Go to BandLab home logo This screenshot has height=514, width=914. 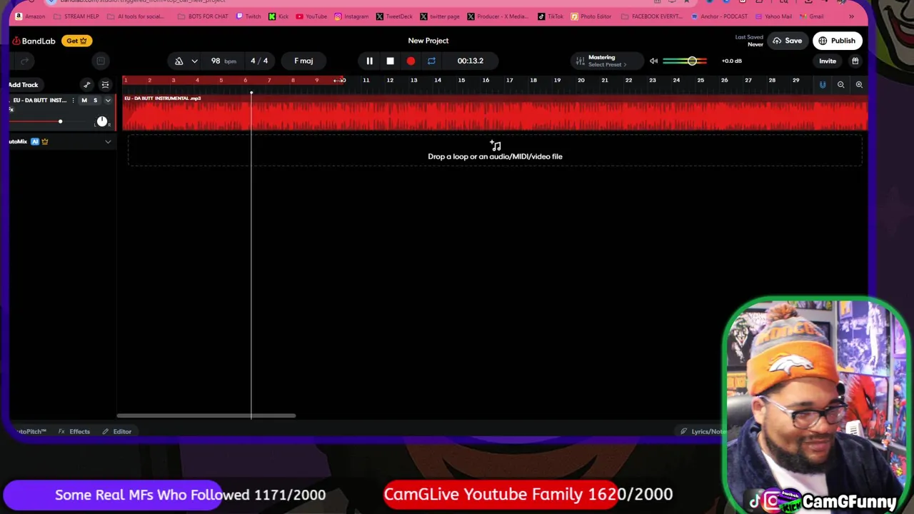tap(34, 41)
